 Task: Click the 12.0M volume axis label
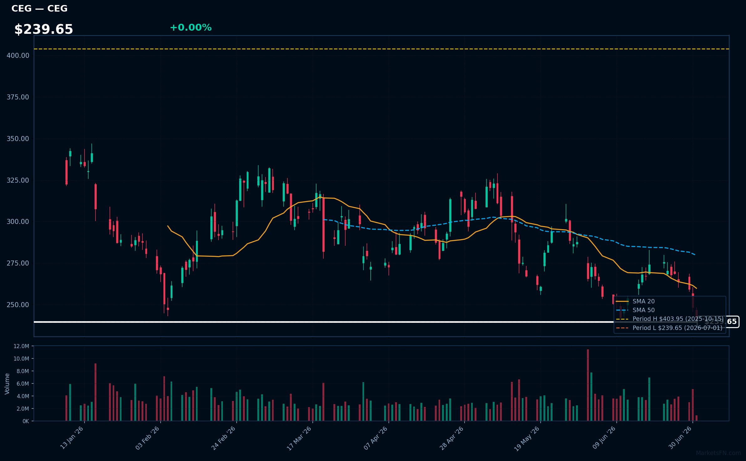(x=21, y=346)
